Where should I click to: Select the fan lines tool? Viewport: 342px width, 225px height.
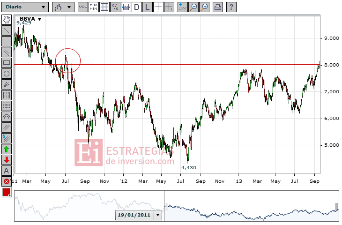[7, 84]
